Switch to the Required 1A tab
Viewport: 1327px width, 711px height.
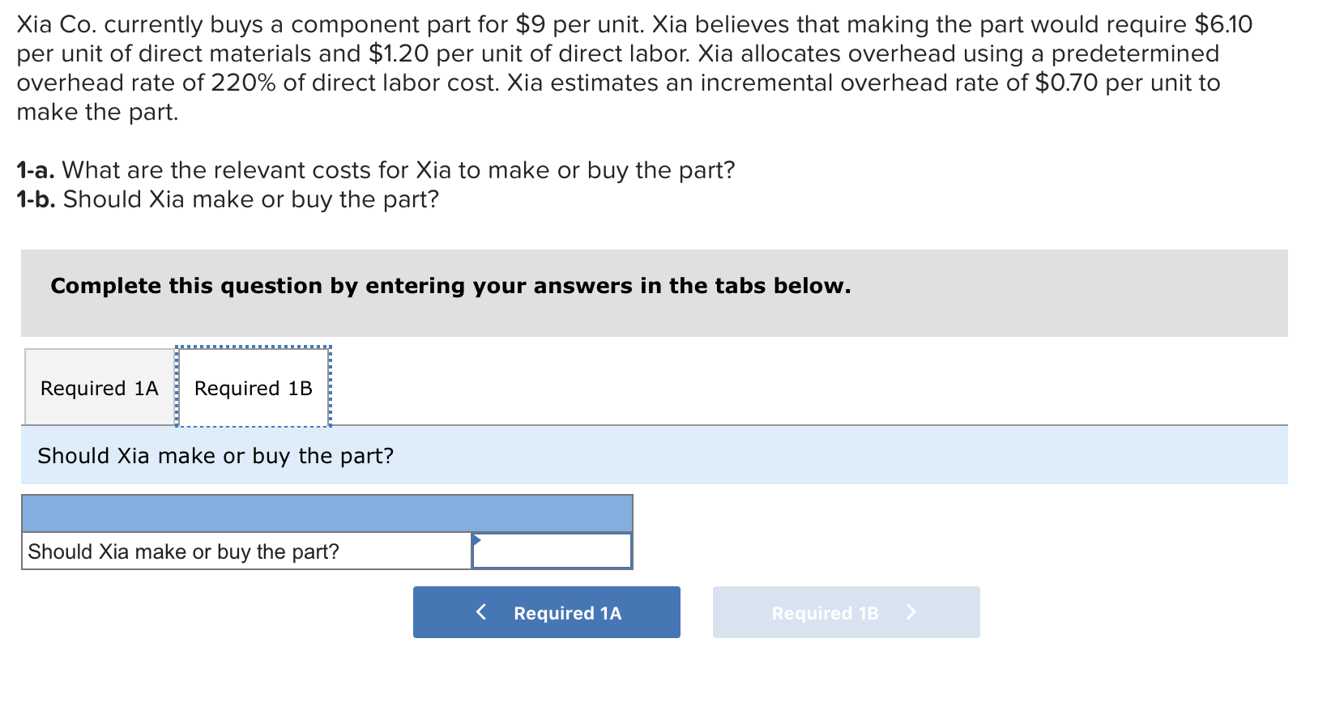click(98, 388)
